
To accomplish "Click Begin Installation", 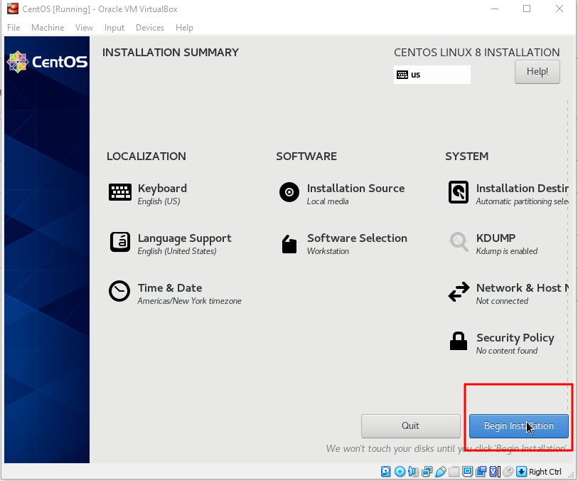I will [519, 426].
